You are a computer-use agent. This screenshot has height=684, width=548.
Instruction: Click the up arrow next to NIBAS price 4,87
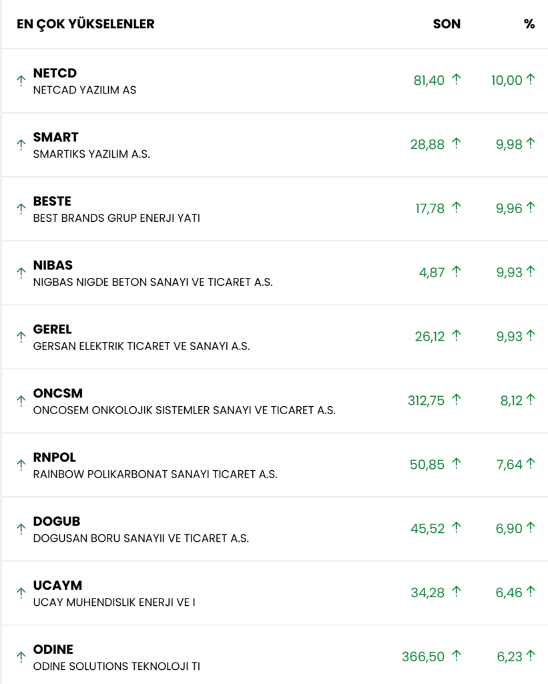457,272
